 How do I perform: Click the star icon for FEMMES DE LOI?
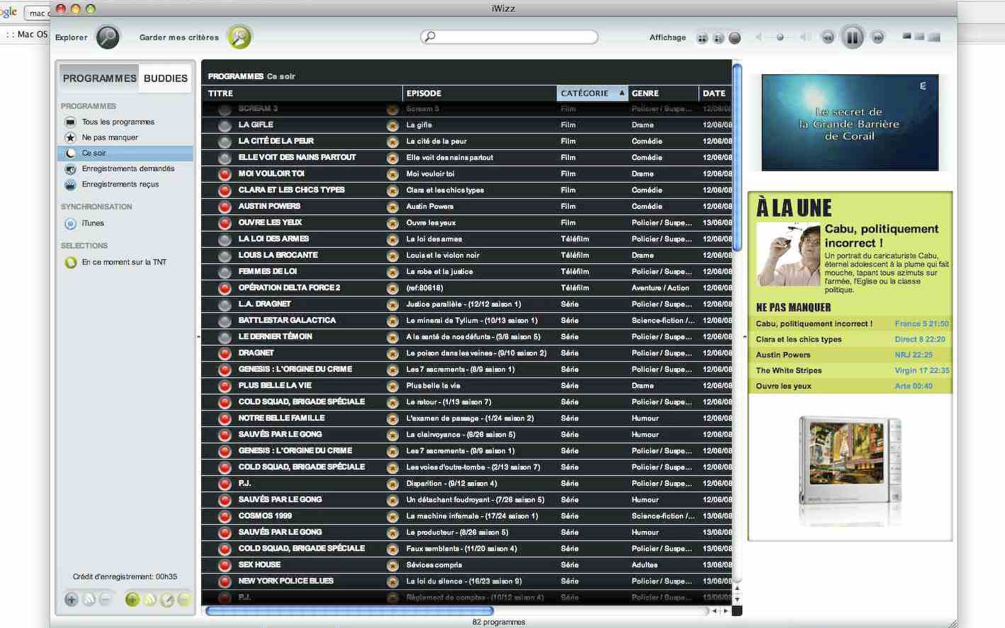393,272
